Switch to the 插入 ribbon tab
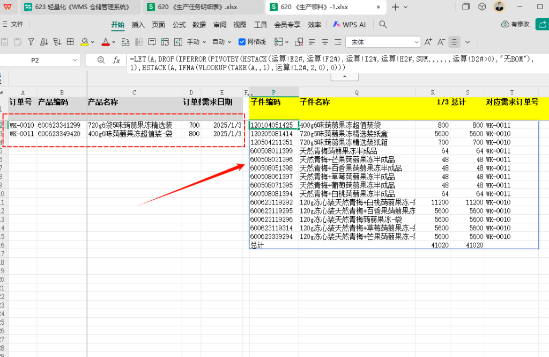 click(x=138, y=25)
